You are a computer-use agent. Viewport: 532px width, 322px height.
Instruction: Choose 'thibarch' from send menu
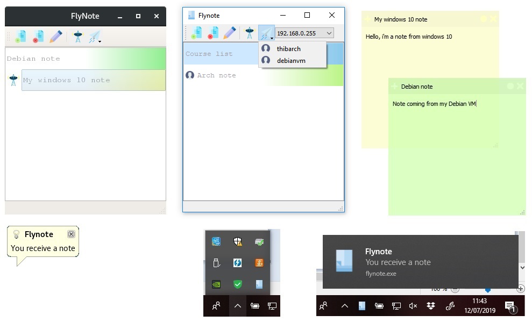(x=293, y=48)
